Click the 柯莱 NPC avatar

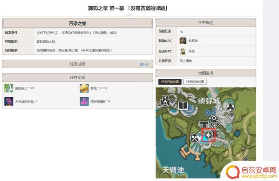click(x=183, y=51)
